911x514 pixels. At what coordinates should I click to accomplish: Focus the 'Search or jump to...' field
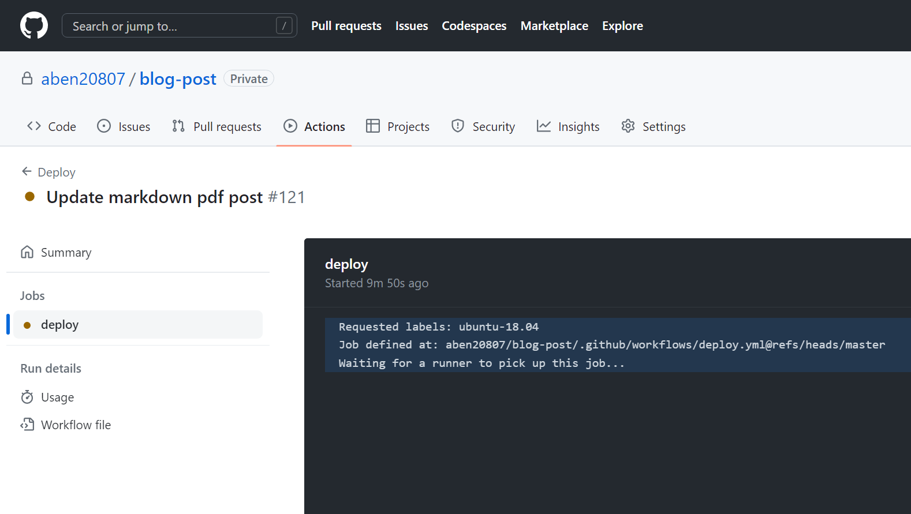point(180,25)
